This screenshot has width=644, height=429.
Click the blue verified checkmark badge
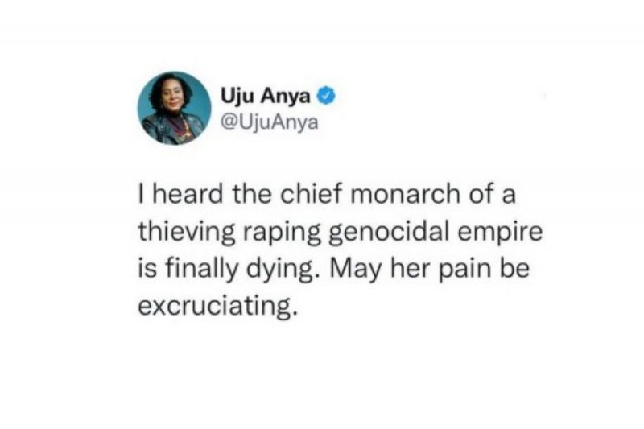[326, 96]
